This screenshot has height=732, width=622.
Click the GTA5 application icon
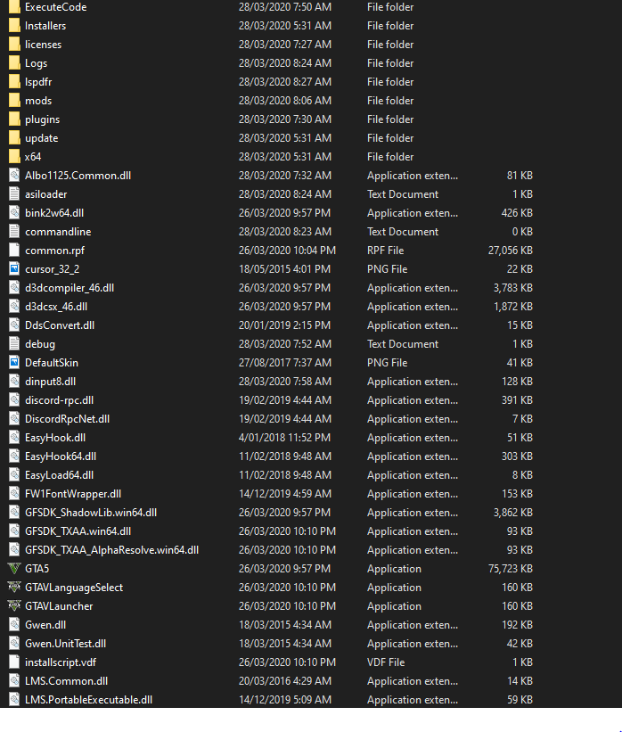tap(14, 569)
